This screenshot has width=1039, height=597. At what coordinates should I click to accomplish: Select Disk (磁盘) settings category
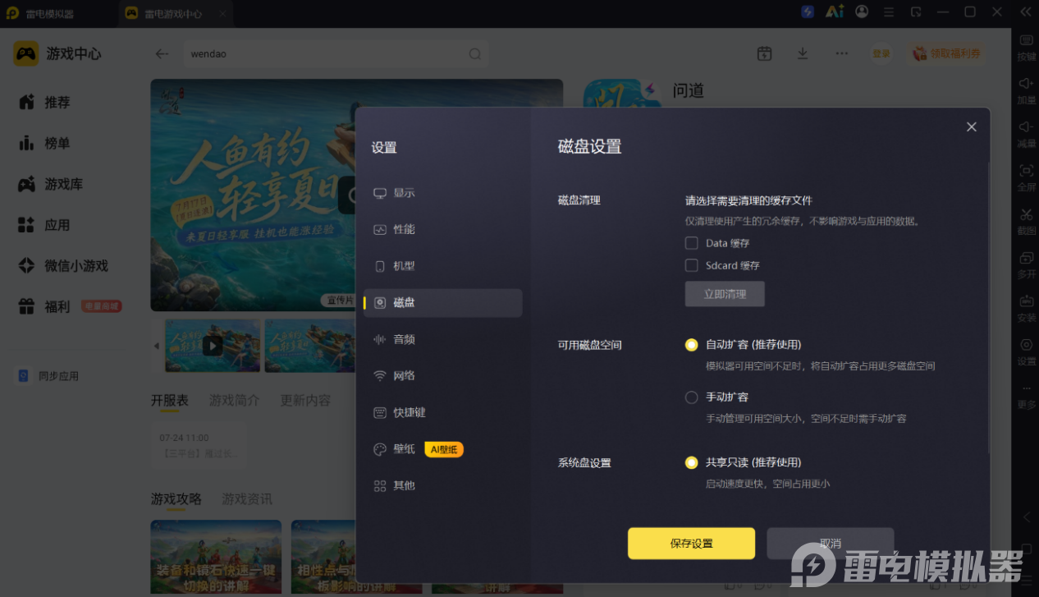442,302
